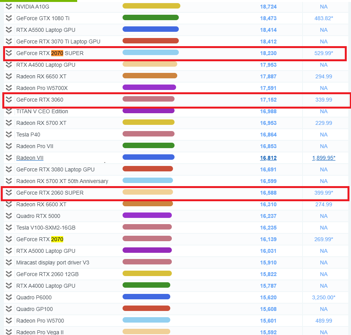Select the price 399.99* for RTX 2060 SUPER
This screenshot has height=335, width=351.
[x=324, y=193]
